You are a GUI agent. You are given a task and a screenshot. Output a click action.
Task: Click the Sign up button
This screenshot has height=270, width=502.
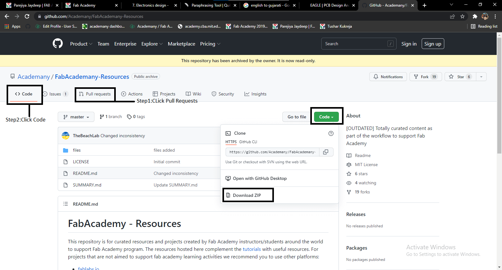[x=433, y=44]
